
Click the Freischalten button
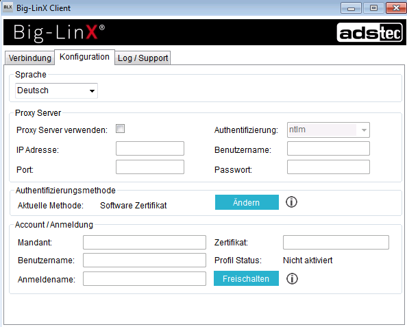tap(246, 278)
